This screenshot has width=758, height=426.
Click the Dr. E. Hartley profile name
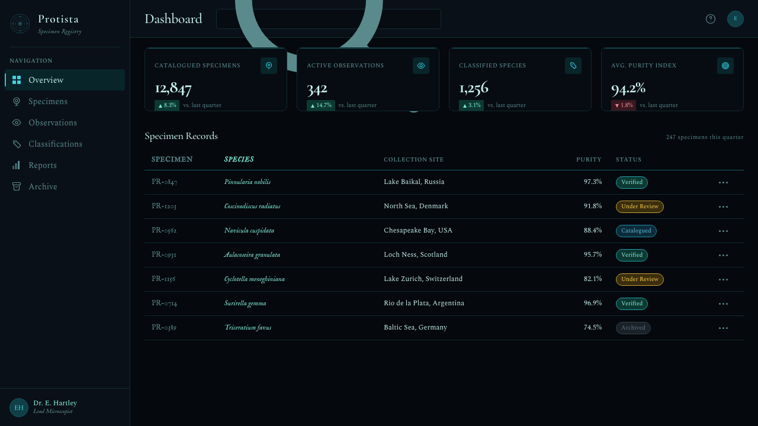(55, 403)
